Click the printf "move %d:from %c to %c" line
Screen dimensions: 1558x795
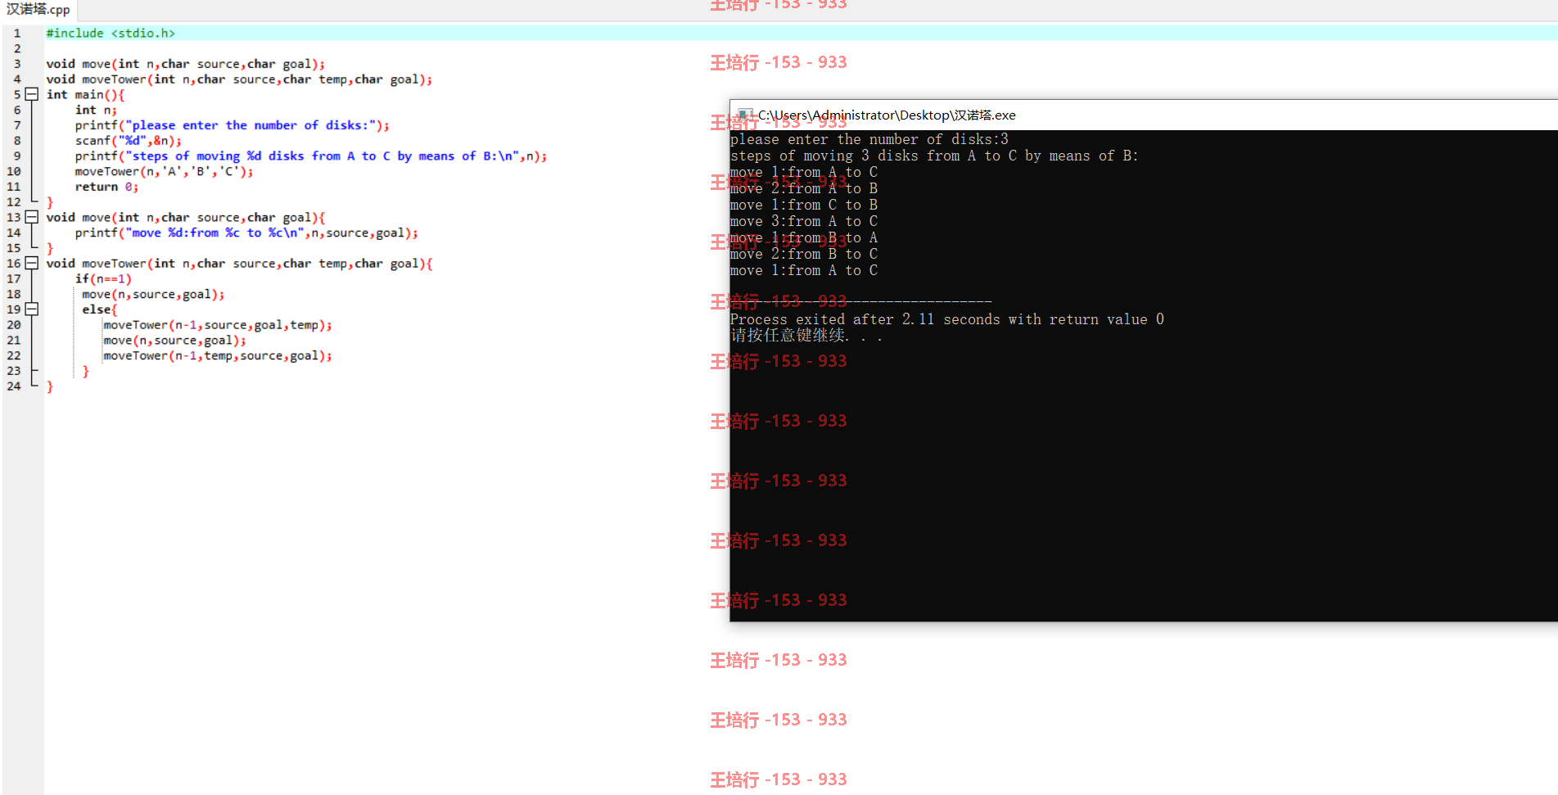tap(246, 233)
